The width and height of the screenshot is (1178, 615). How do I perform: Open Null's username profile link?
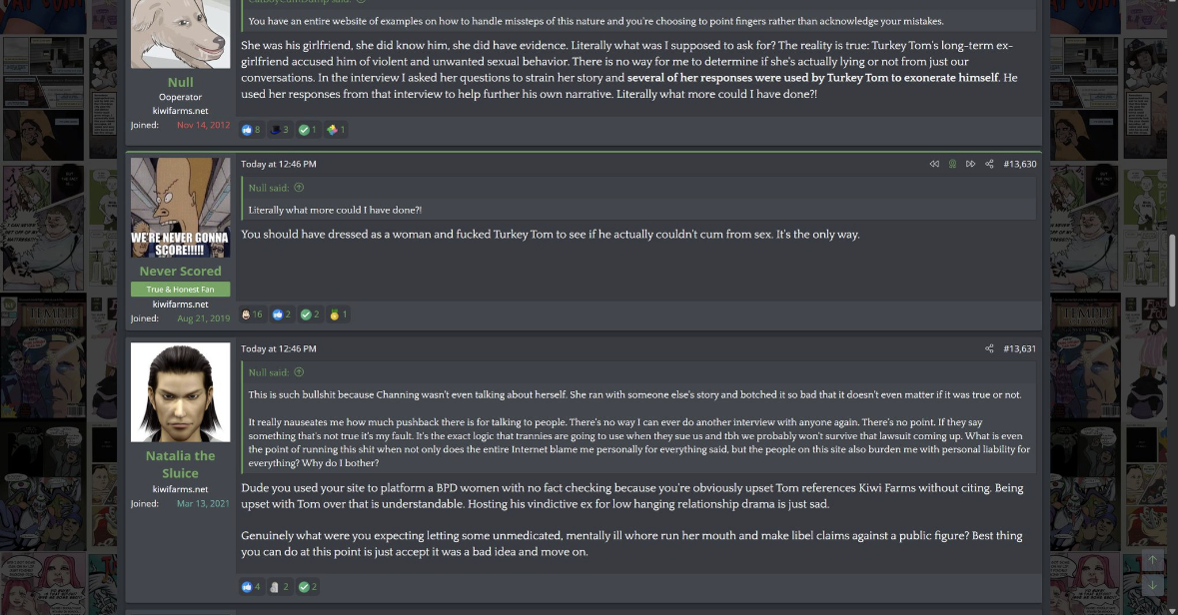(180, 82)
